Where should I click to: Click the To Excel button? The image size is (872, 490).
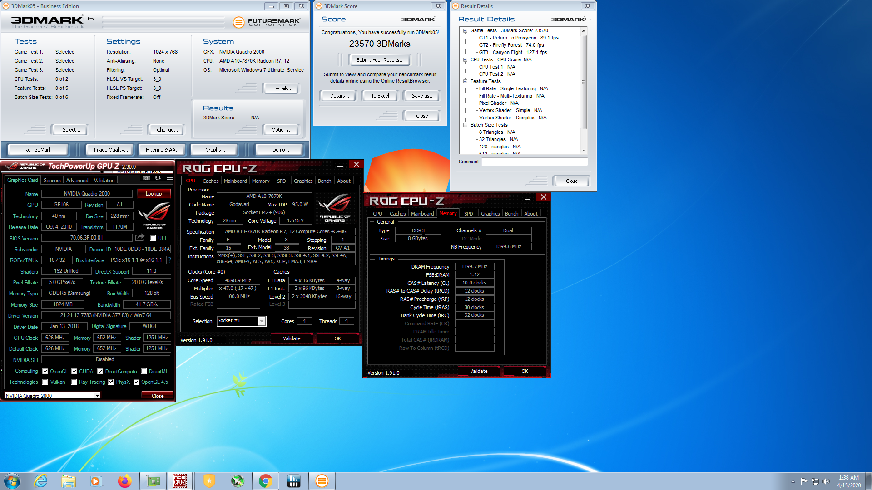click(380, 96)
